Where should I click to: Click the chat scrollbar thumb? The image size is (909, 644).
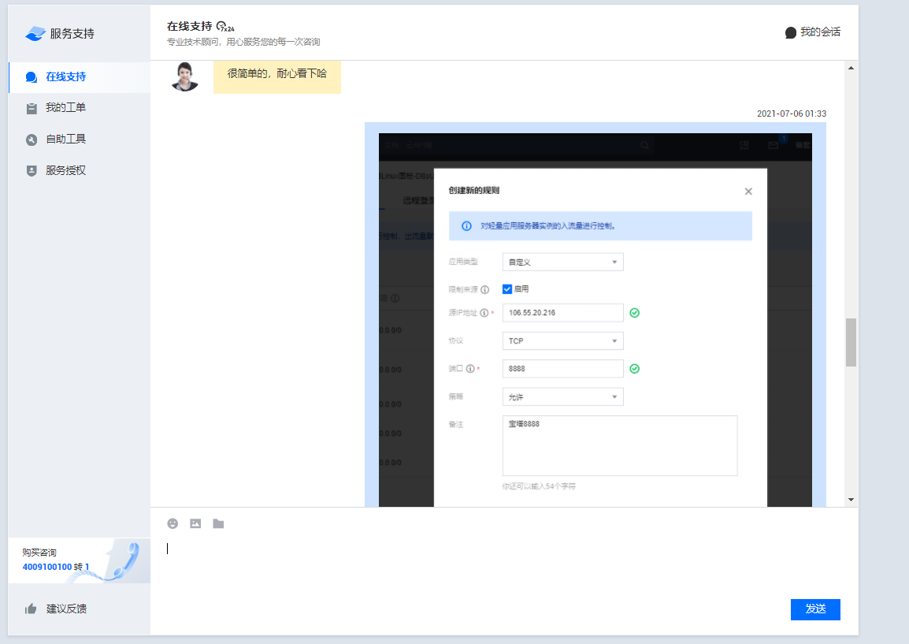click(x=851, y=342)
